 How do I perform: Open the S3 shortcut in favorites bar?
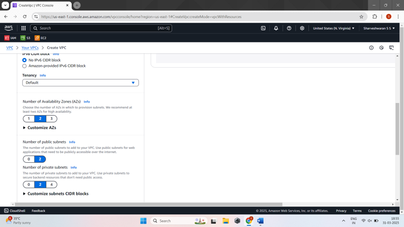tap(25, 38)
